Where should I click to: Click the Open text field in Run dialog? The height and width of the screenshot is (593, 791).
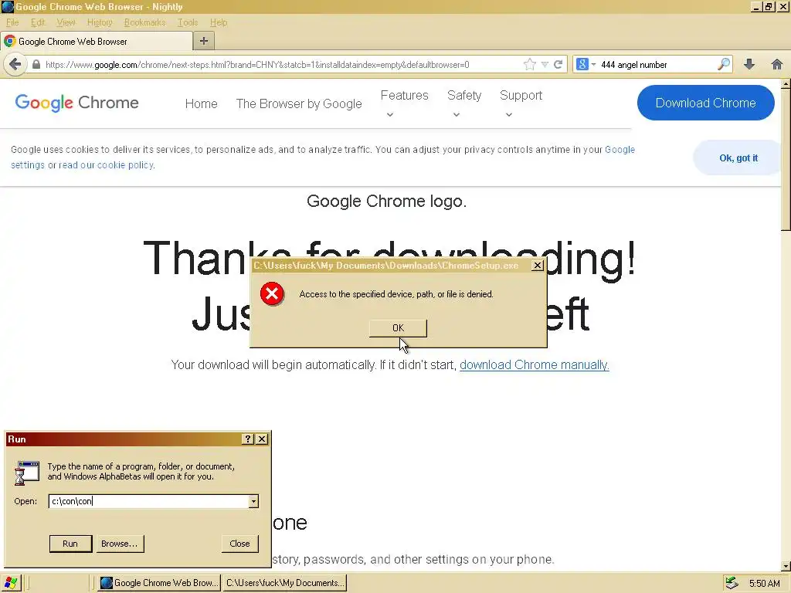pos(149,501)
